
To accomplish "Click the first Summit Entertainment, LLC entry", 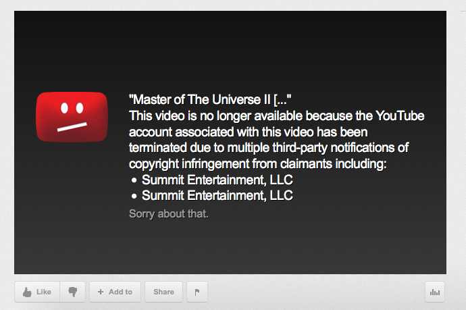I will coord(217,180).
